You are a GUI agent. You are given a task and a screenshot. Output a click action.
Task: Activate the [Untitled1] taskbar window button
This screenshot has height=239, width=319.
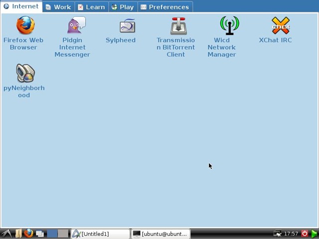(101, 234)
